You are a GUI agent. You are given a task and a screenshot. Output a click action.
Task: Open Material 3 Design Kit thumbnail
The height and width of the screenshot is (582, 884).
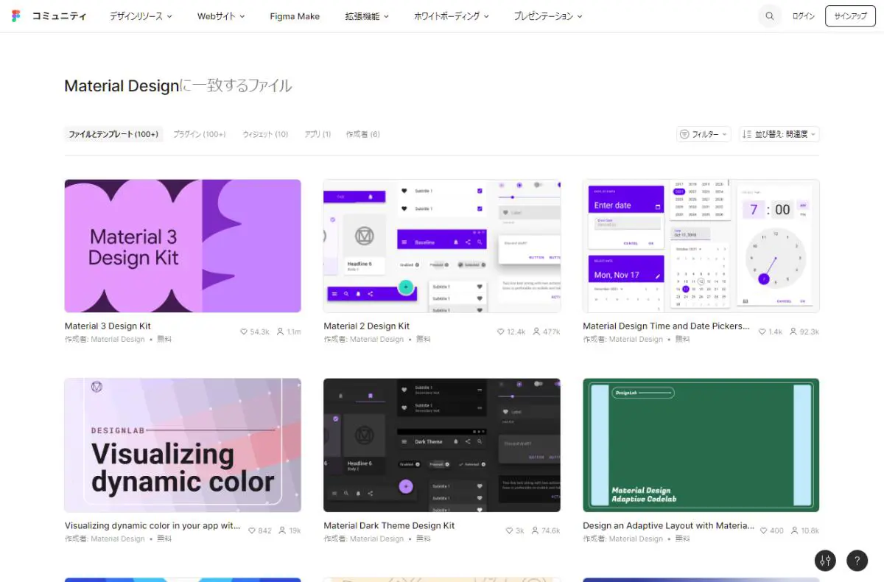183,246
